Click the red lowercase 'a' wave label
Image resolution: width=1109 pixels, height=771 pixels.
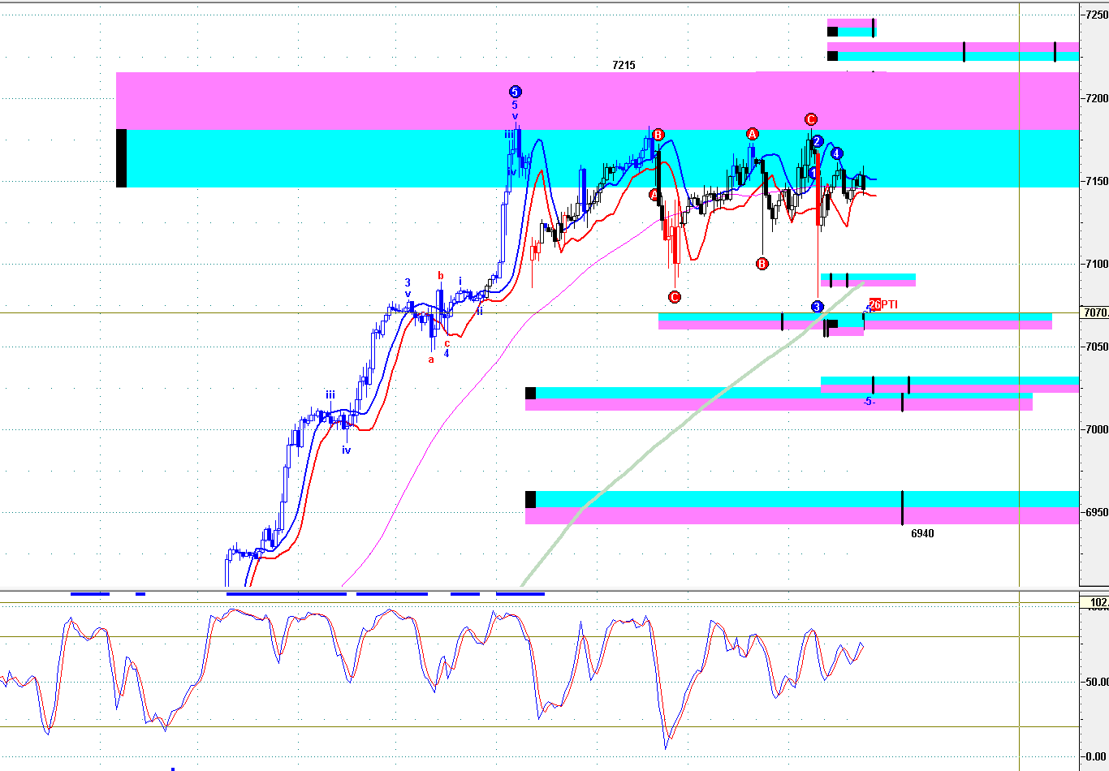coord(431,360)
